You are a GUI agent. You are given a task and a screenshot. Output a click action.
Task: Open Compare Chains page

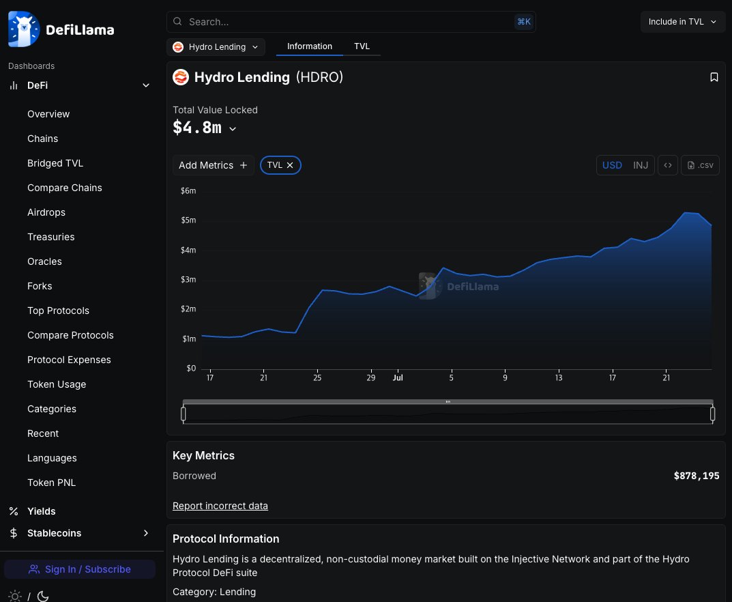[64, 188]
